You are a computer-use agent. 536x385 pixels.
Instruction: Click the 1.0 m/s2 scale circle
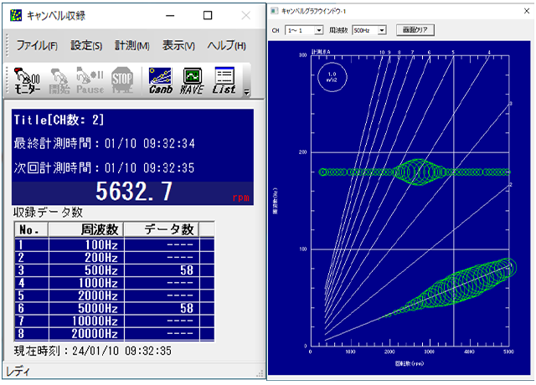[332, 77]
